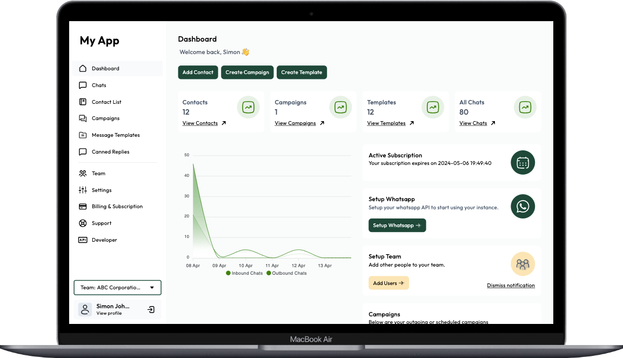Click the Create Campaign button
Viewport: 623px width, 358px height.
pos(247,72)
